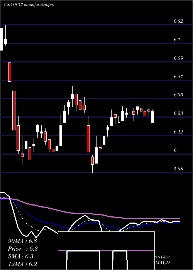Image resolution: width=193 pixels, height=270 pixels.
Task: Click the 6.7 price axis label
Action: [x=177, y=40]
